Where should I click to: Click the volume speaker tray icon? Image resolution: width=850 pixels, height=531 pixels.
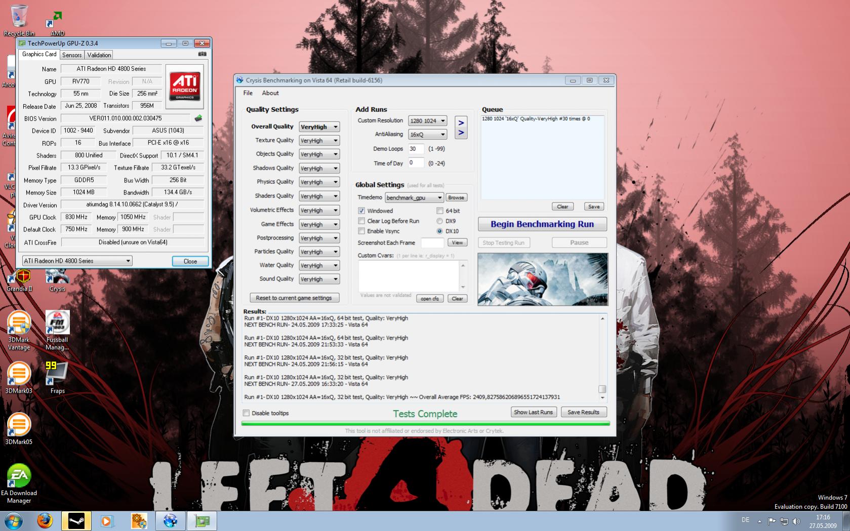pyautogui.click(x=796, y=521)
